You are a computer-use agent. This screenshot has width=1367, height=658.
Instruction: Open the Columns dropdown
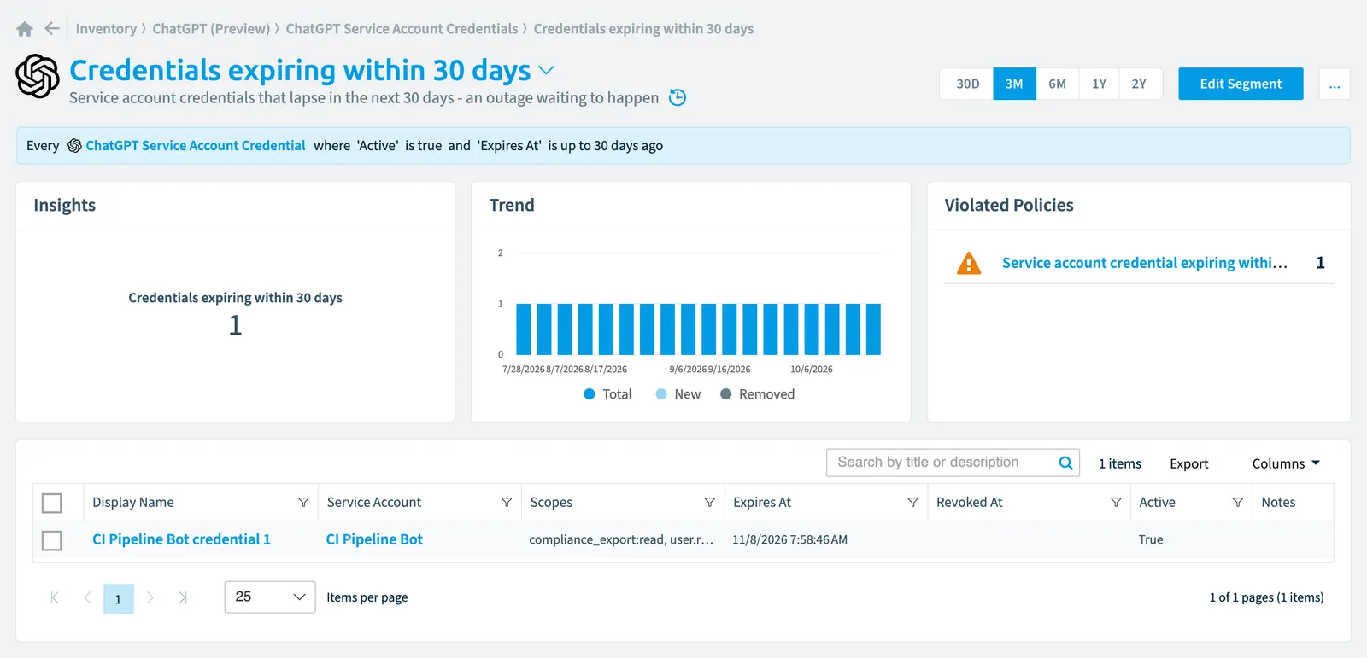click(1286, 463)
